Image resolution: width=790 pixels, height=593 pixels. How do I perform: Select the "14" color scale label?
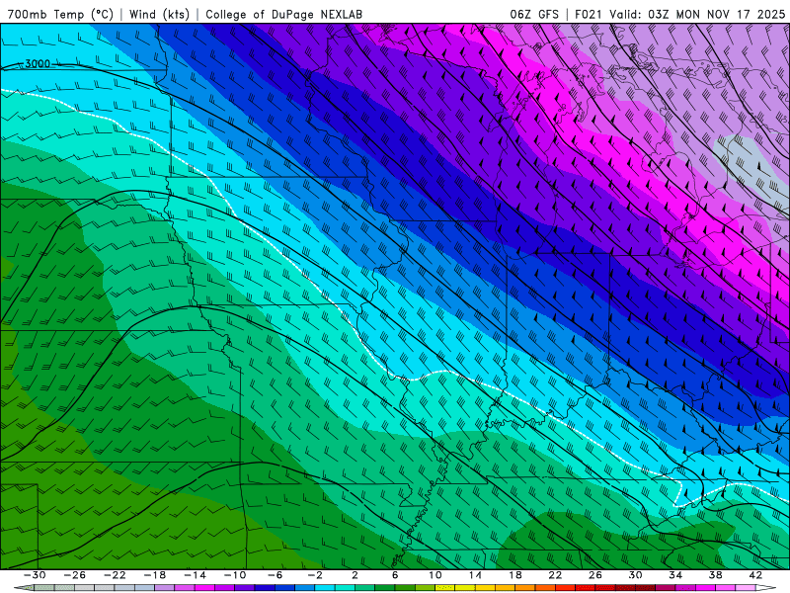click(475, 575)
